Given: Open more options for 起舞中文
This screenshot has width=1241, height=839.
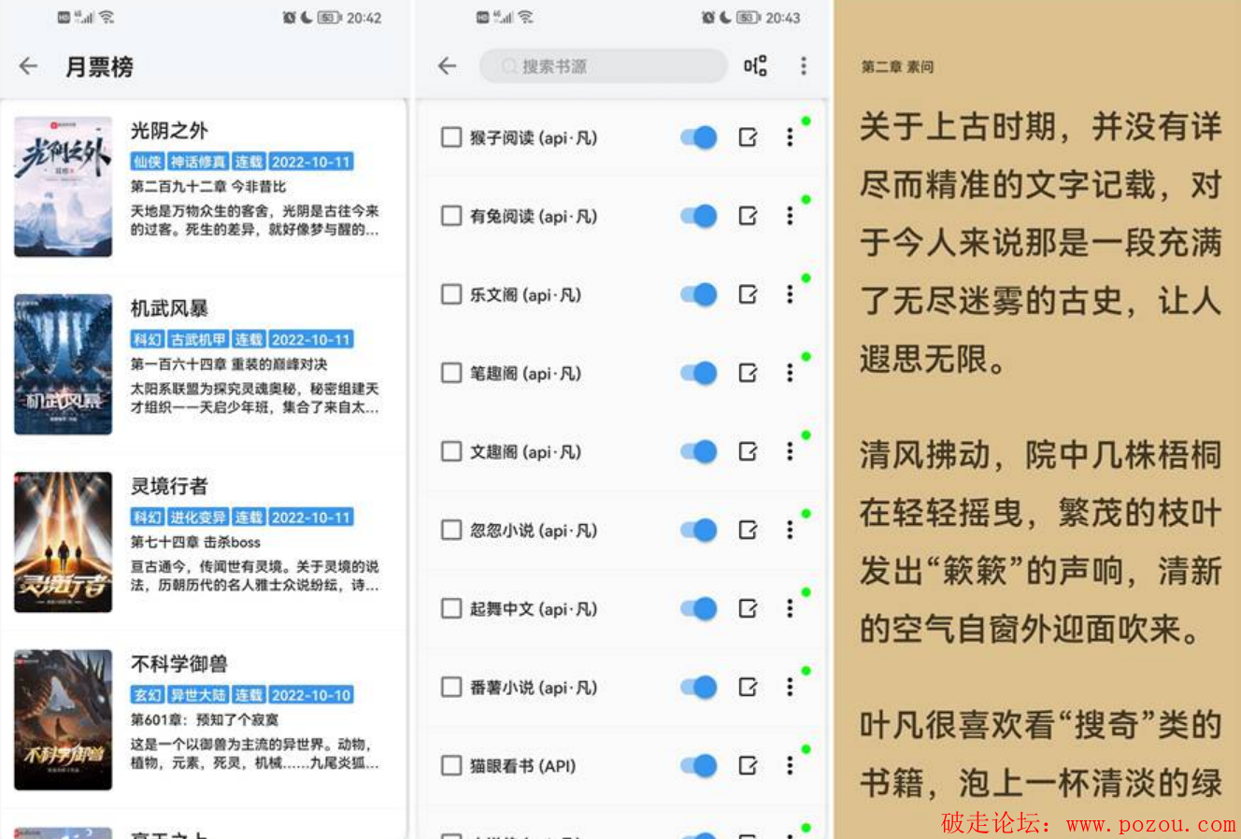Looking at the screenshot, I should coord(790,608).
